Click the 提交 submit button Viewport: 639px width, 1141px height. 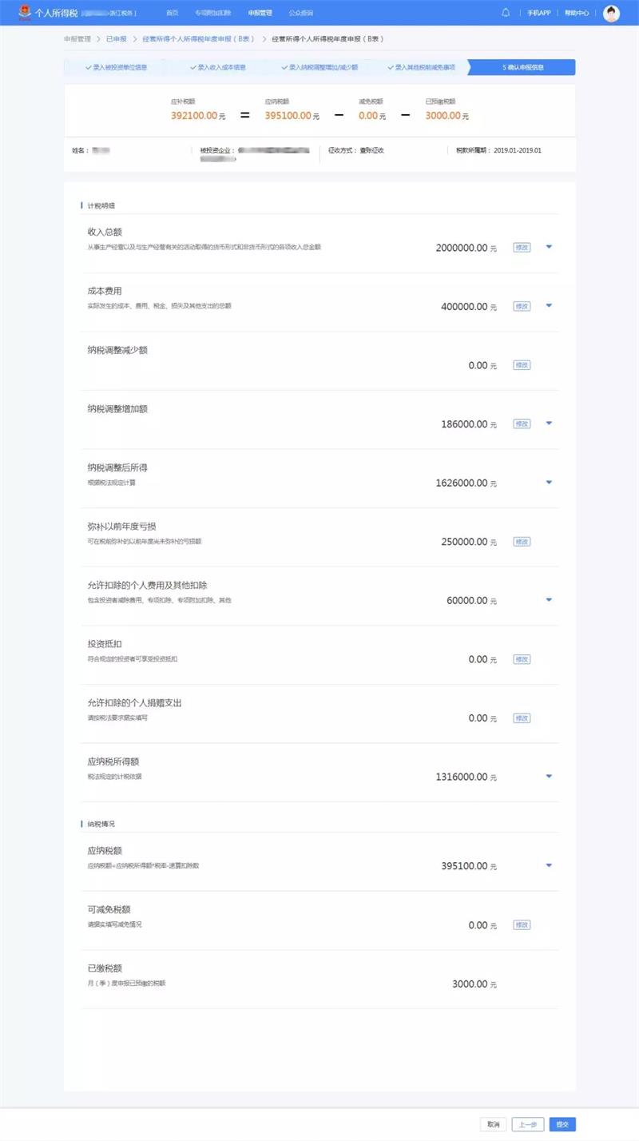pyautogui.click(x=562, y=1124)
